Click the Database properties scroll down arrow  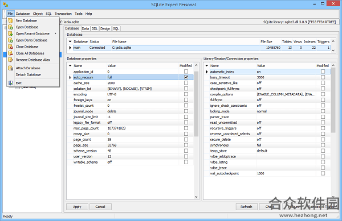pos(196,197)
